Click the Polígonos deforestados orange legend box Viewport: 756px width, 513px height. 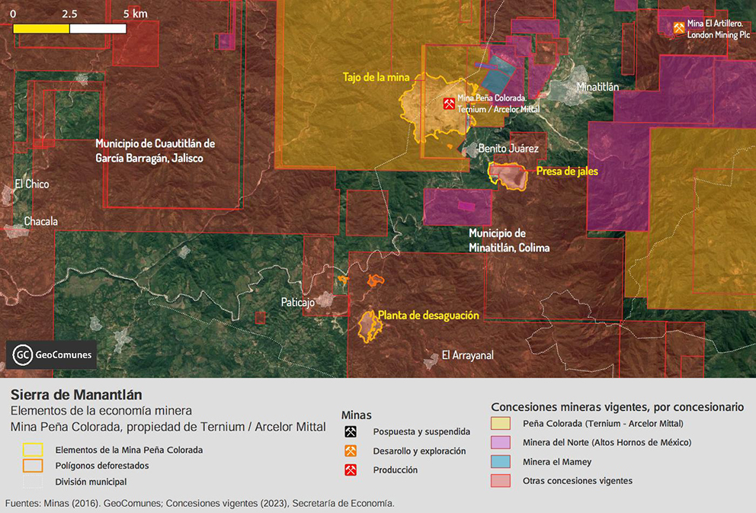[x=33, y=466]
